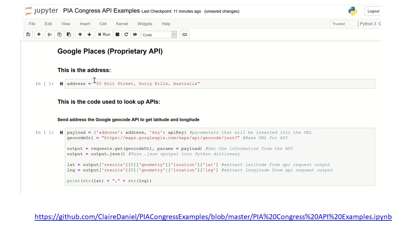The image size is (414, 233).
Task: Run the payload cell using its run marker
Action: pyautogui.click(x=61, y=132)
